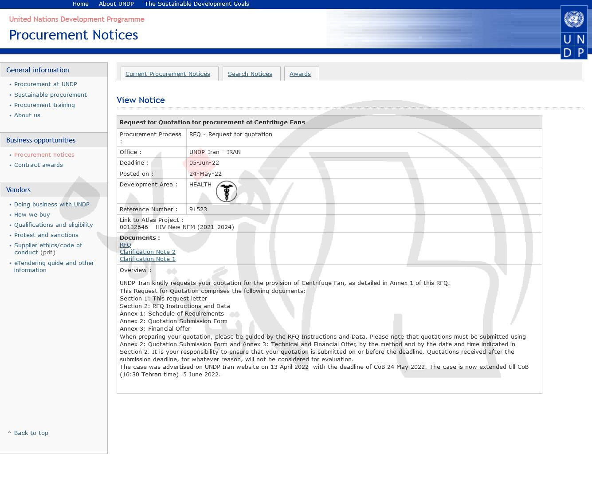Click the Back to top link

[x=31, y=433]
